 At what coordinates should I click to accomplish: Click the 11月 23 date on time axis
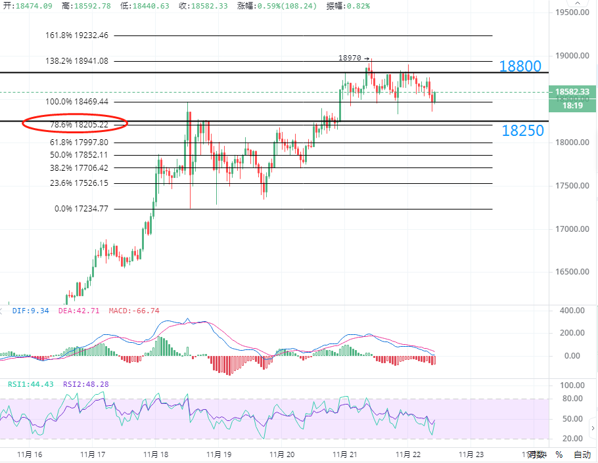click(471, 454)
